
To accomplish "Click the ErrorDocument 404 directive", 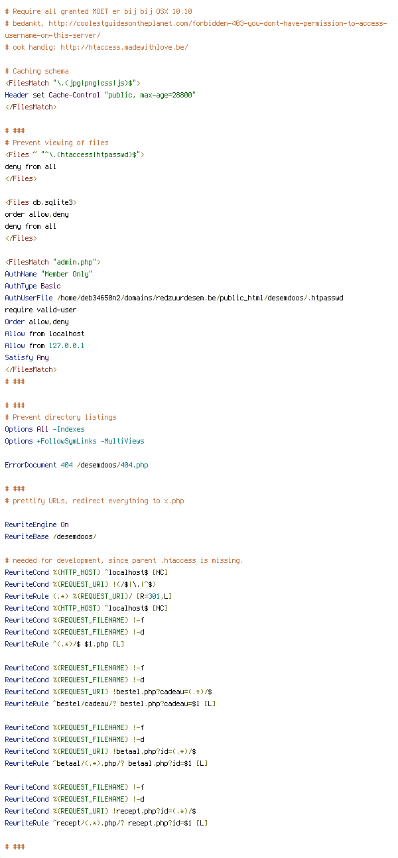I will (76, 465).
